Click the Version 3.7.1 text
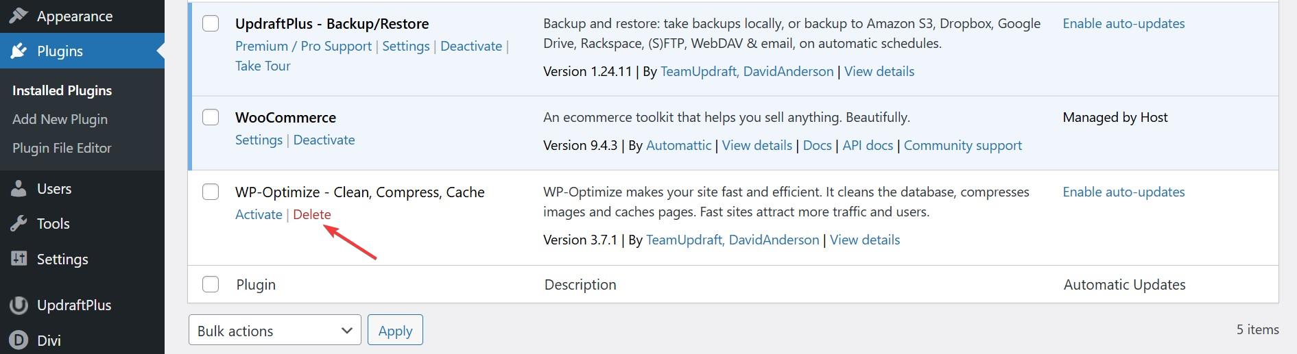Image resolution: width=1297 pixels, height=354 pixels. (580, 240)
